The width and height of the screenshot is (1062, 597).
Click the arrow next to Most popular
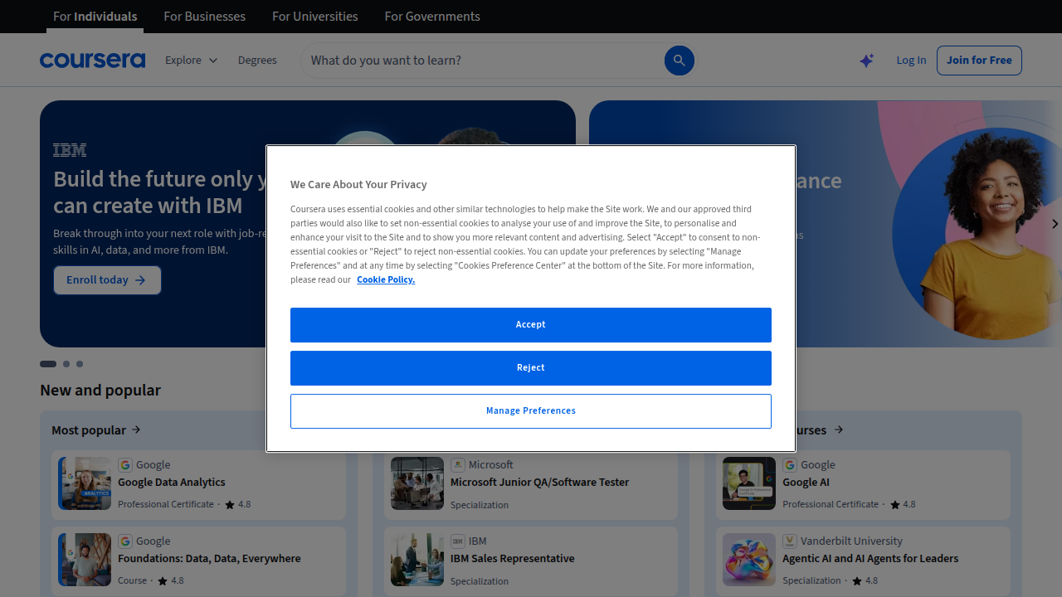point(136,430)
